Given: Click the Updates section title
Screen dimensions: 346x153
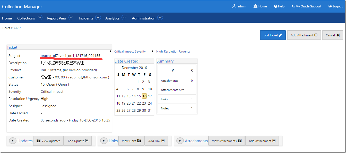Looking at the screenshot, I should click(x=25, y=141).
